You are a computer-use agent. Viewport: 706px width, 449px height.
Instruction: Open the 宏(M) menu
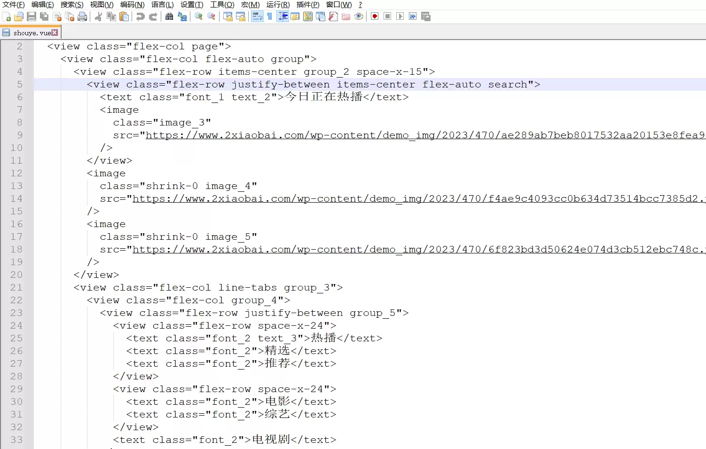coord(250,5)
